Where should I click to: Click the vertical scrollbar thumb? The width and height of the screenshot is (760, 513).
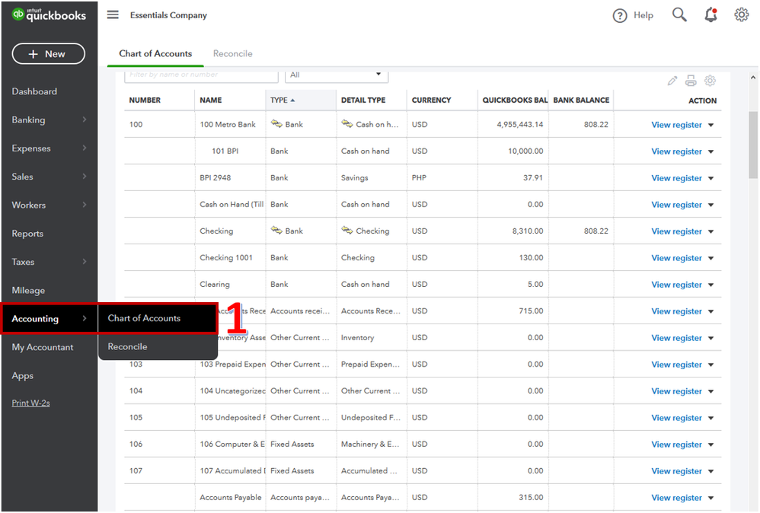point(752,145)
